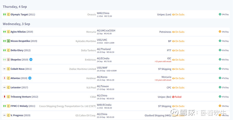The height and width of the screenshot is (120, 233).
Task: Click owner name Onassis
Action: (91, 15)
